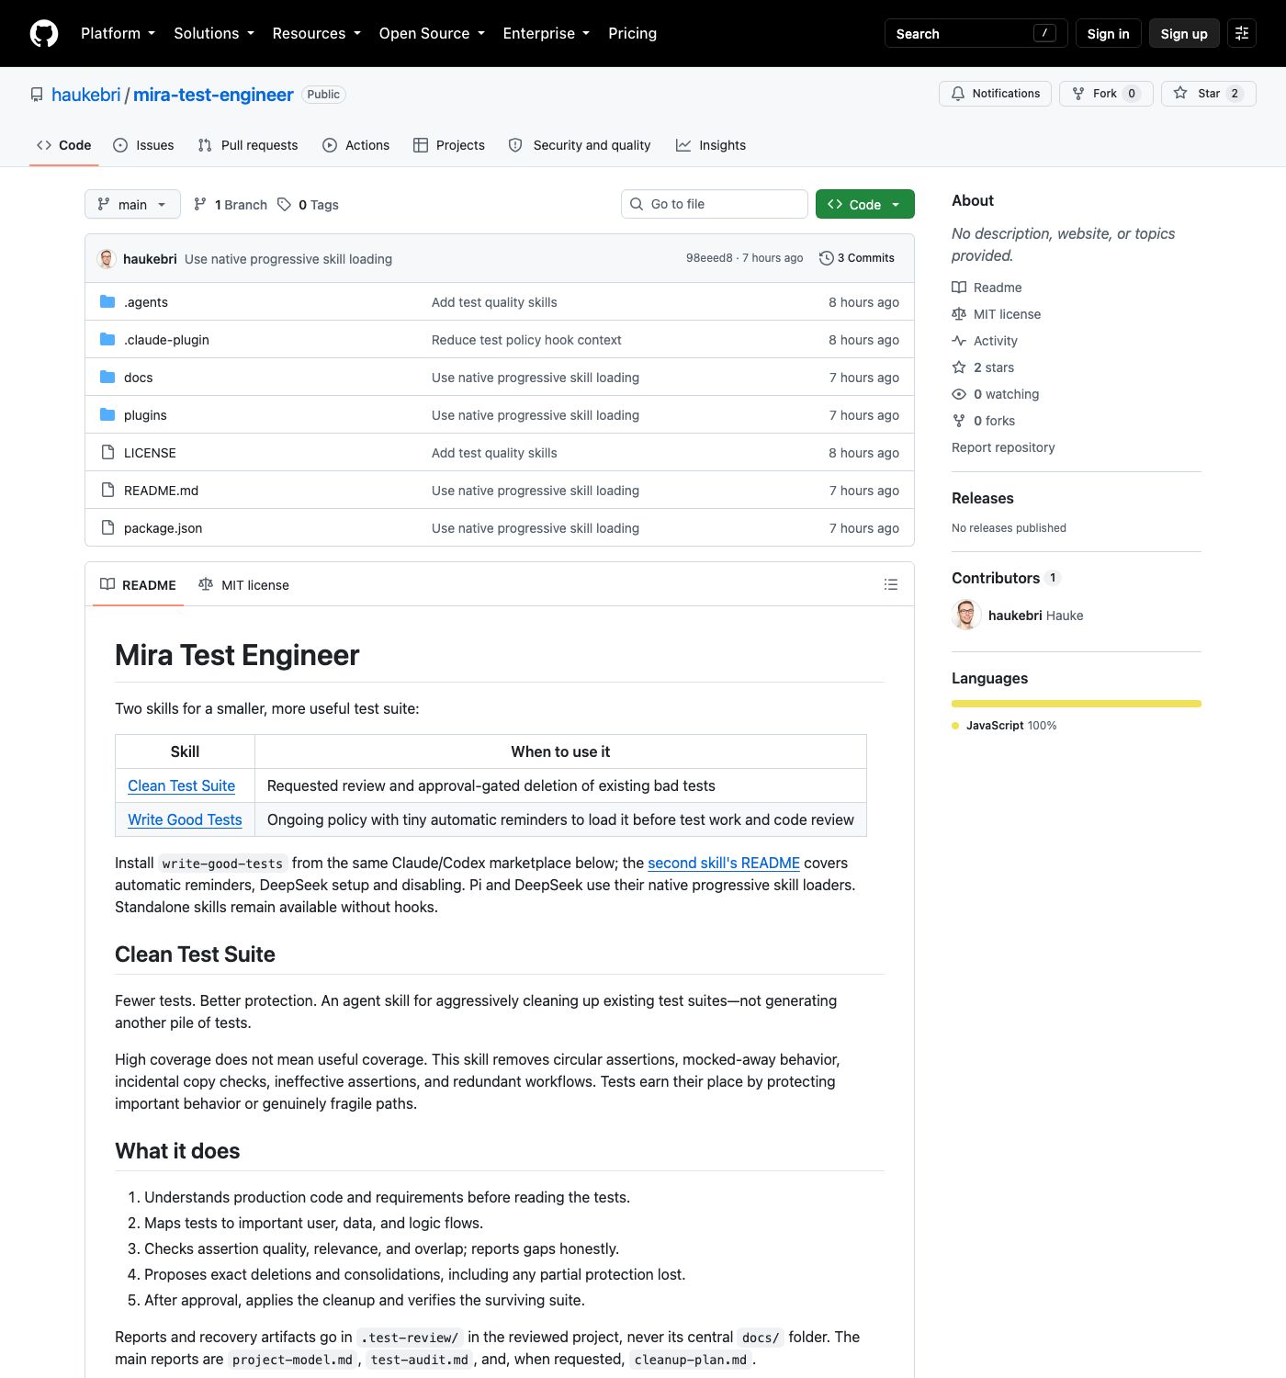Focus the header Search box
1286x1378 pixels.
[x=976, y=34]
